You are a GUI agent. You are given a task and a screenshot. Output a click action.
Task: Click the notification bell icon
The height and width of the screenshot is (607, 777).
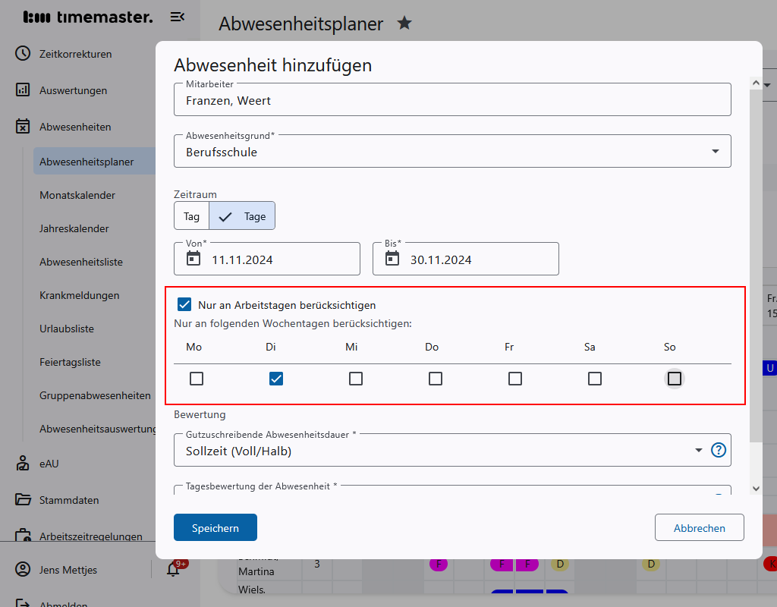click(x=174, y=570)
